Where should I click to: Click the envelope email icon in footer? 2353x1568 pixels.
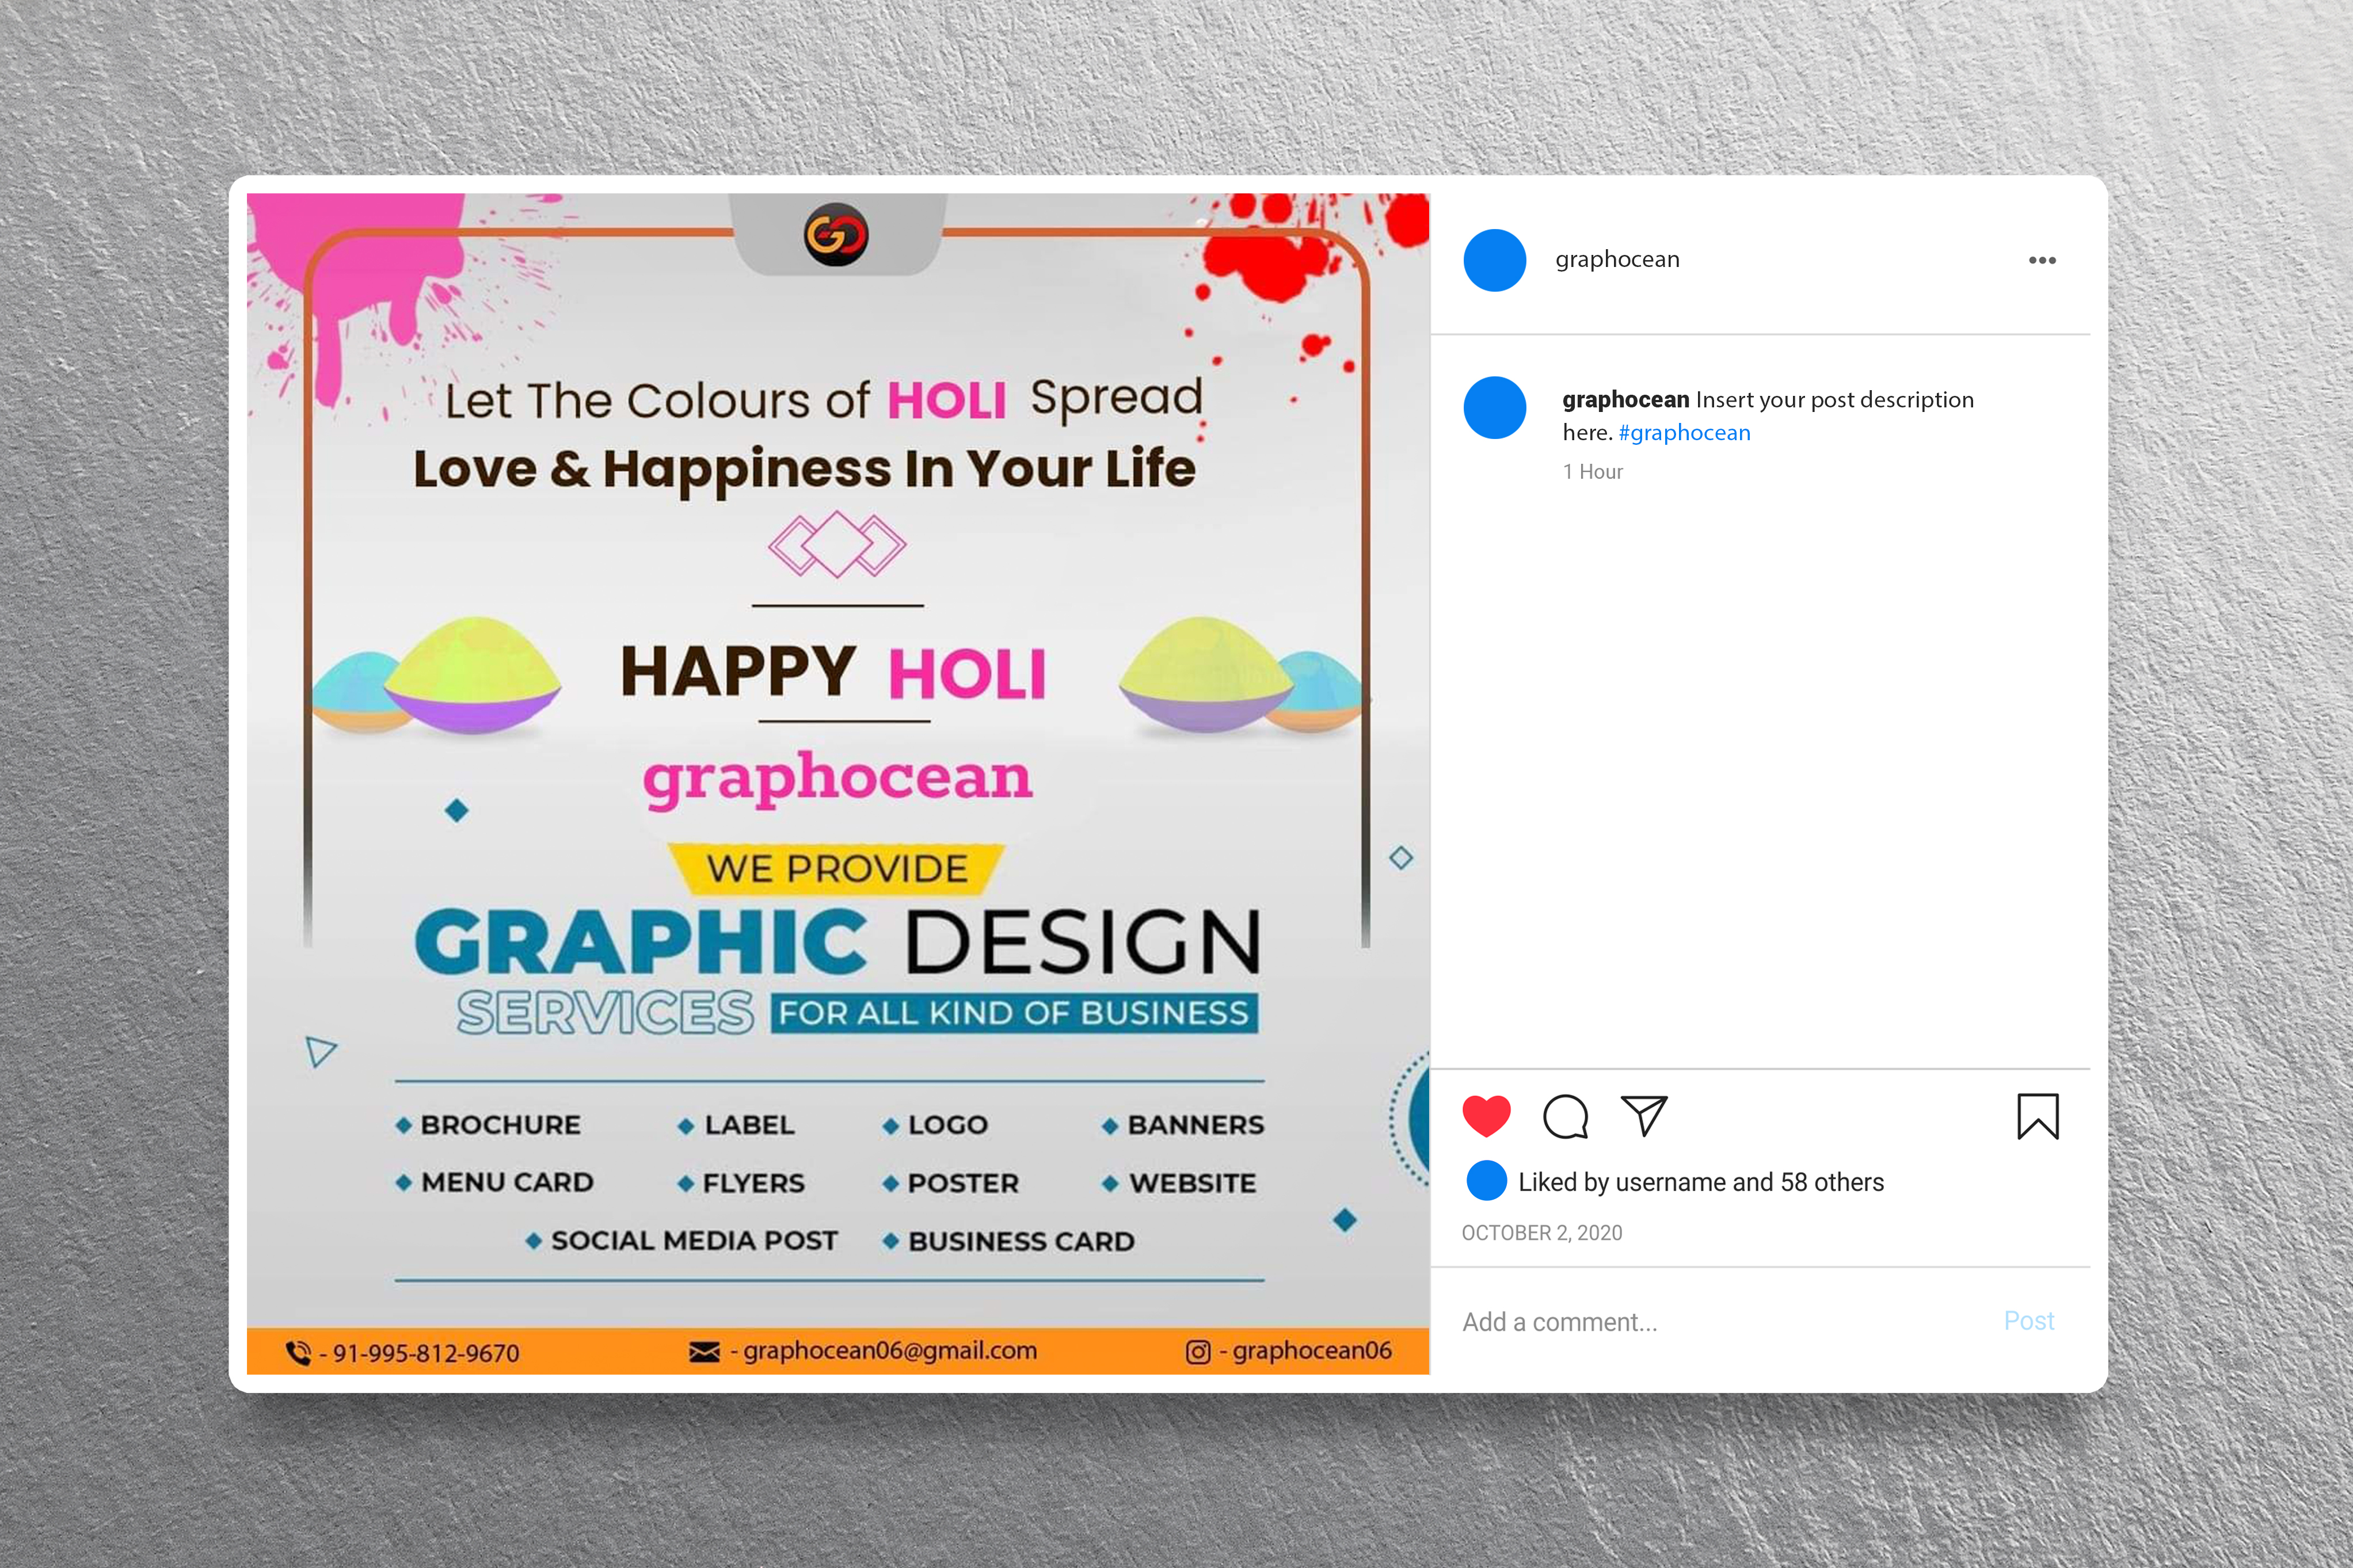pos(704,1352)
